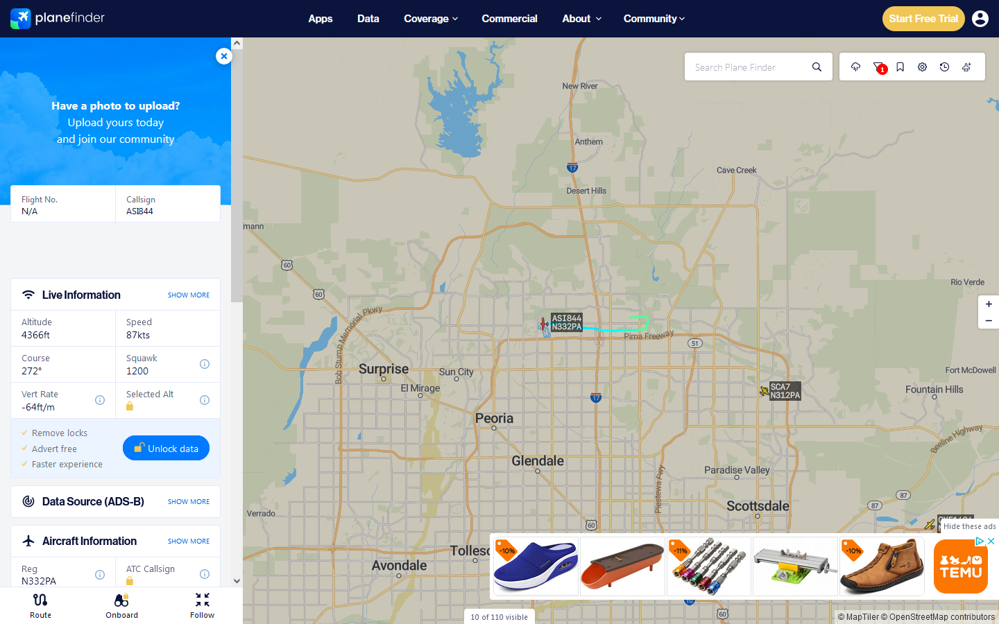
Task: Click the search magnifier icon
Action: (x=817, y=67)
